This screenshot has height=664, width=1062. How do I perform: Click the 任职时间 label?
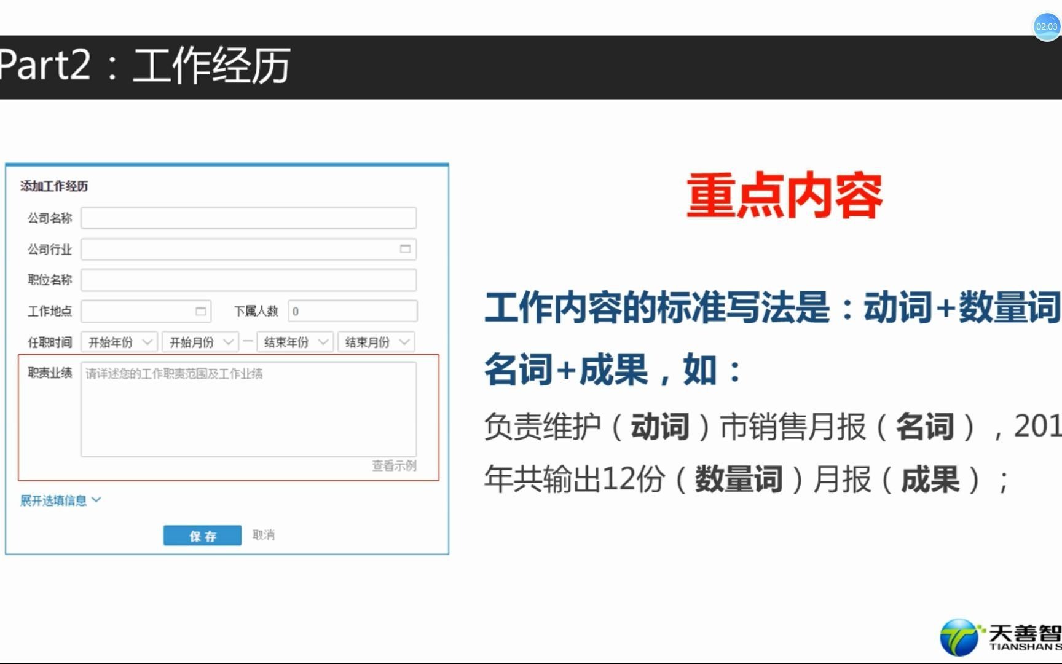pos(50,342)
